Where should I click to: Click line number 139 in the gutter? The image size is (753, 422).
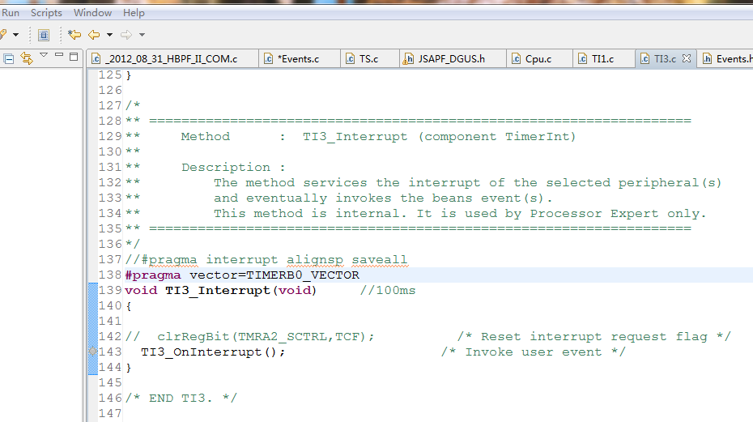pos(110,290)
